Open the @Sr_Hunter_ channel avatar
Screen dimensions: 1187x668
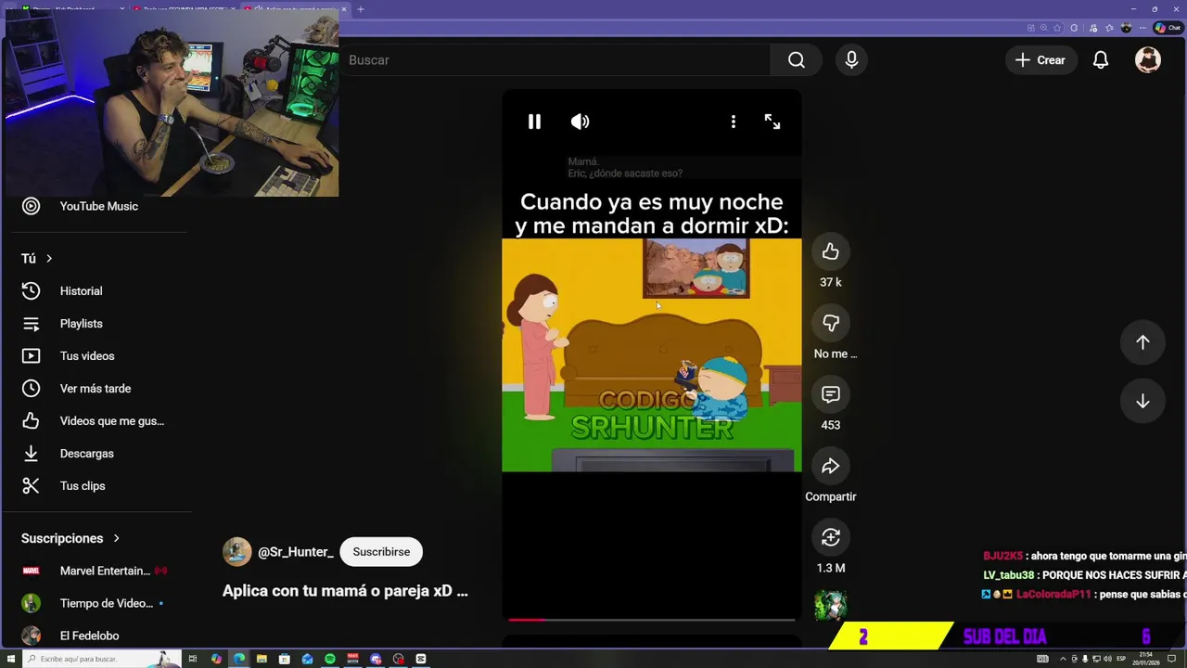coord(236,552)
